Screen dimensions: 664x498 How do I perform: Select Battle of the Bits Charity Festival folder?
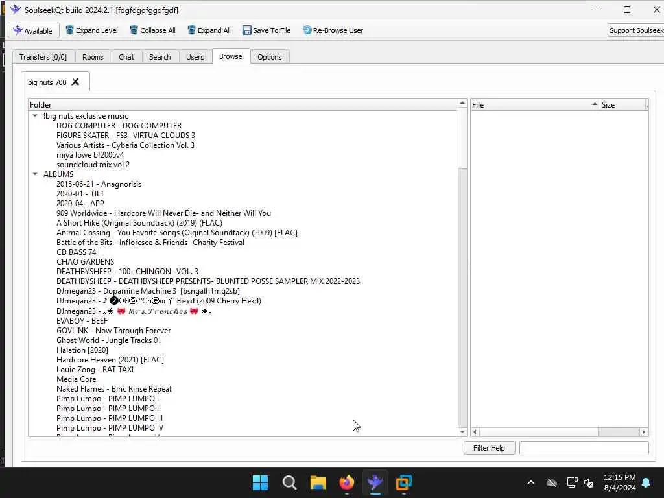(150, 243)
